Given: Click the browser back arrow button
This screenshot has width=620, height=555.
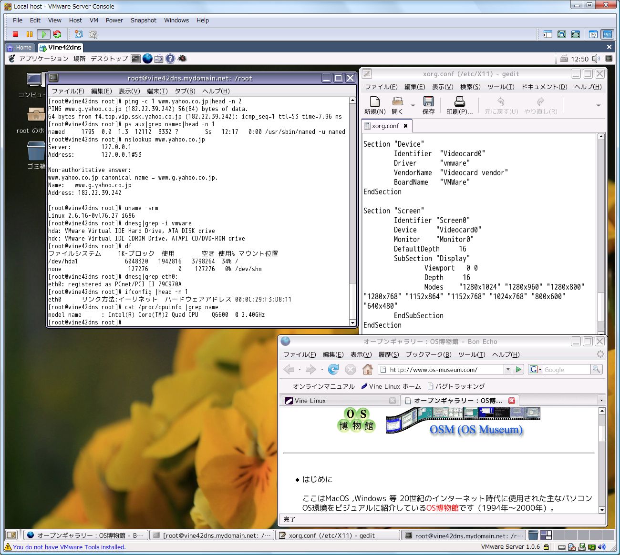Looking at the screenshot, I should click(x=289, y=369).
